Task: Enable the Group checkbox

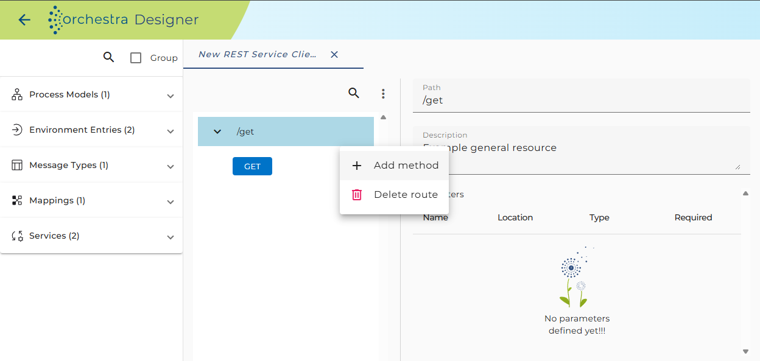Action: (x=136, y=58)
